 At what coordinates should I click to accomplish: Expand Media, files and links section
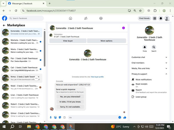tap(149, 68)
